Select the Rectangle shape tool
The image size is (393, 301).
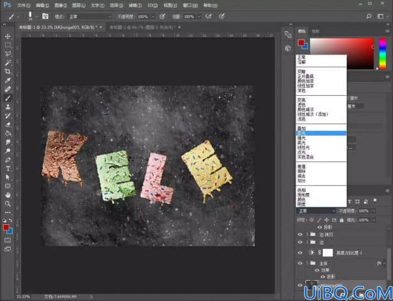pyautogui.click(x=8, y=186)
